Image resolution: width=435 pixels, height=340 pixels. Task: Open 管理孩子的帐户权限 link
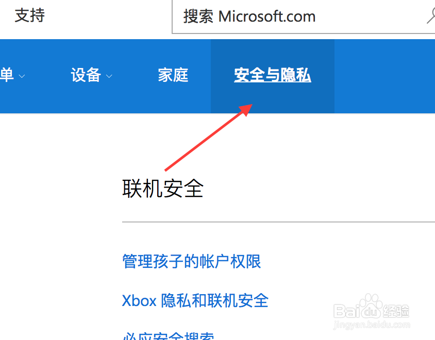point(191,261)
